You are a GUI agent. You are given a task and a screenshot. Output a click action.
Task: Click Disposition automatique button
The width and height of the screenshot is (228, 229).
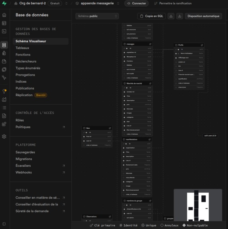(x=203, y=16)
